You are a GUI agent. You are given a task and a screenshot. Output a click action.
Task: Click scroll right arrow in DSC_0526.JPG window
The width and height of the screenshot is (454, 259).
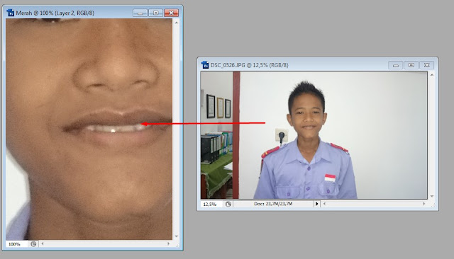[424, 204]
